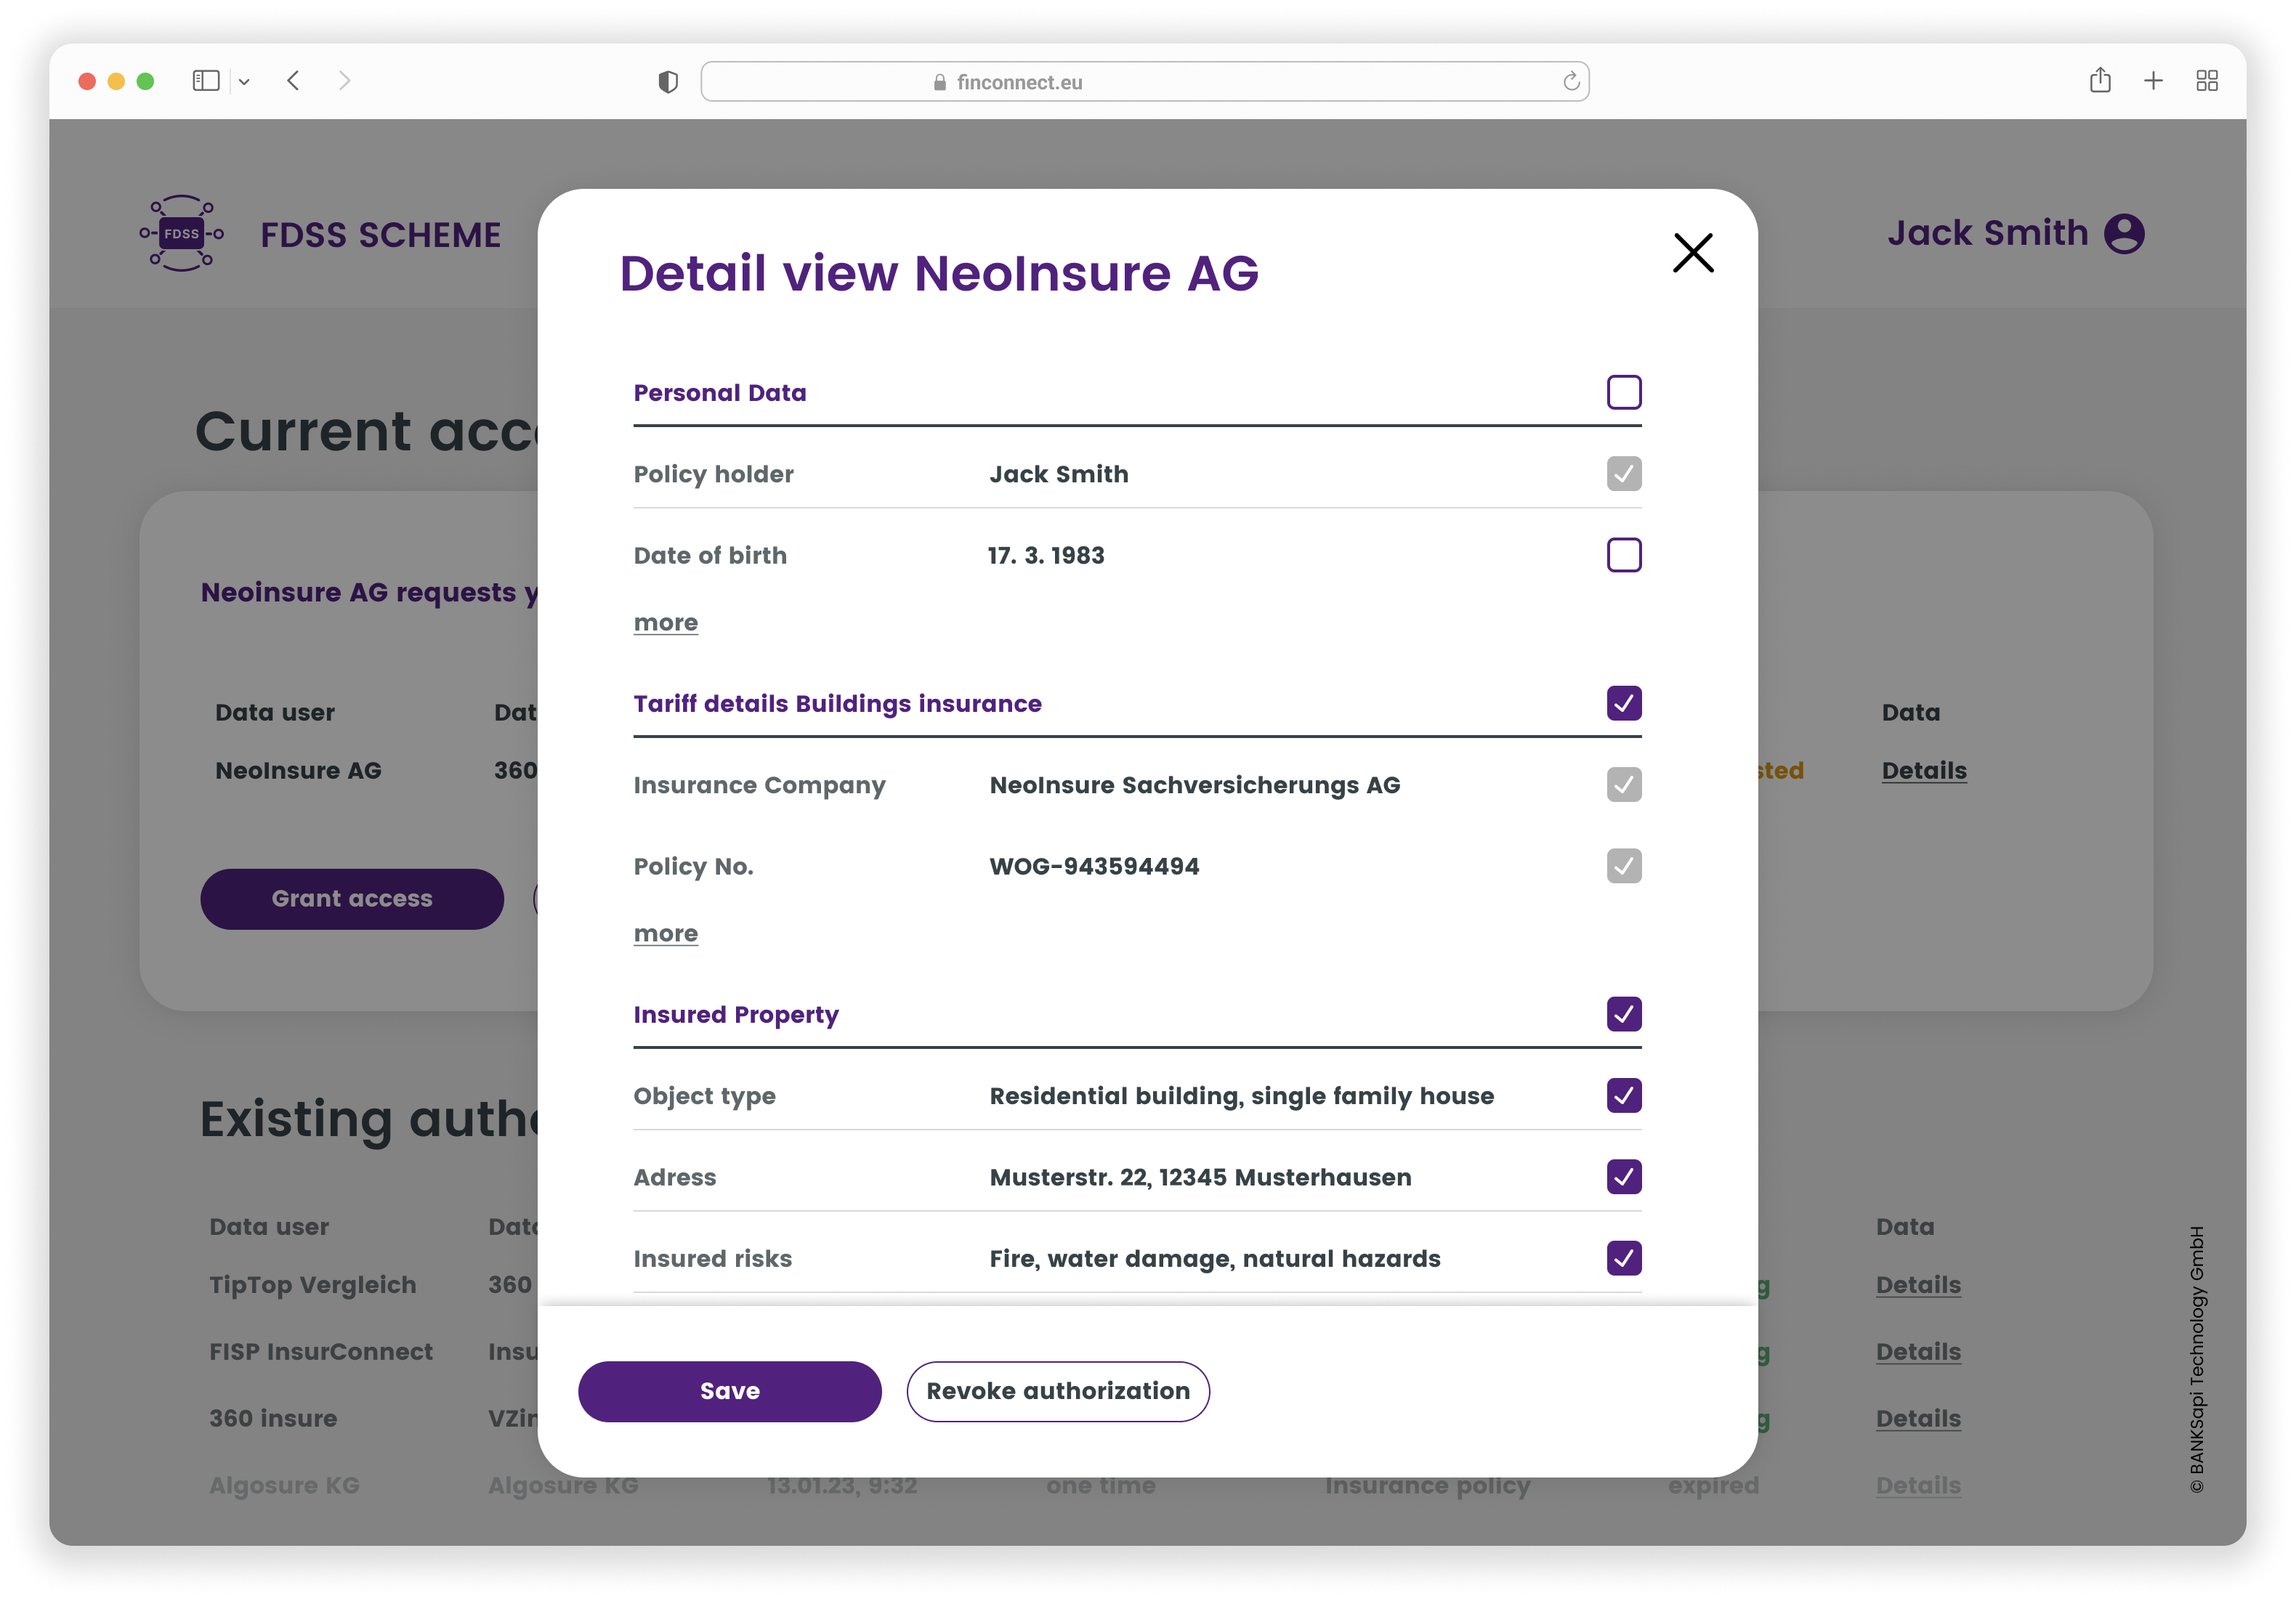Close the NeoInsure detail view dialog
The width and height of the screenshot is (2296, 1601).
pyautogui.click(x=1692, y=252)
